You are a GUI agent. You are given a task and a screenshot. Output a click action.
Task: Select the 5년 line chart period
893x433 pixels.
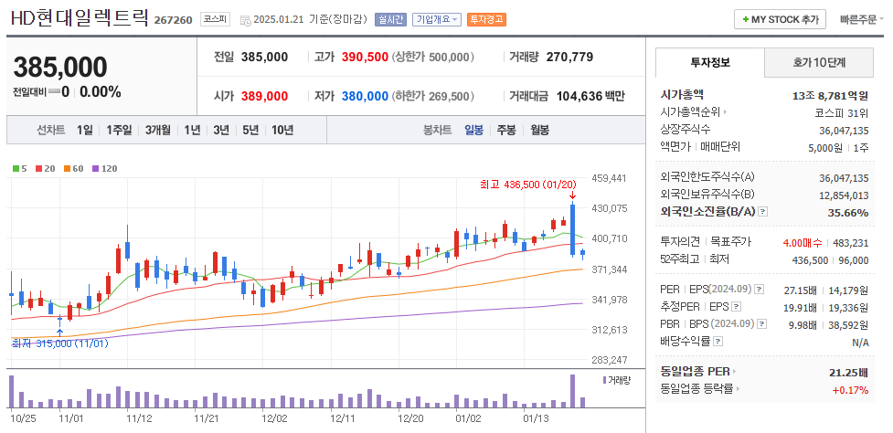[x=250, y=131]
